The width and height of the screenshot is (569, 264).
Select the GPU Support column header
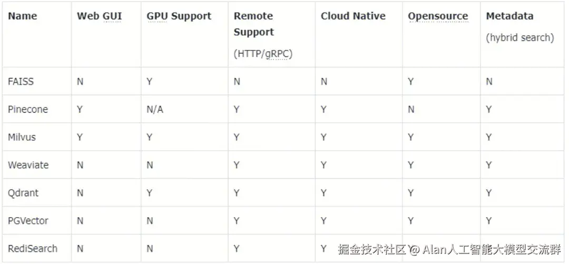click(179, 16)
